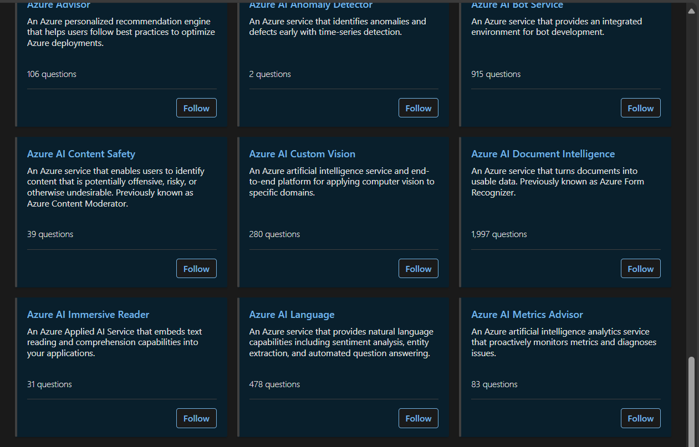Follow the Azure AI Custom Vision tag
The image size is (699, 447).
[419, 269]
